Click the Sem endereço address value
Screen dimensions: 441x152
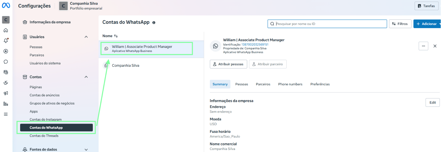221,112
